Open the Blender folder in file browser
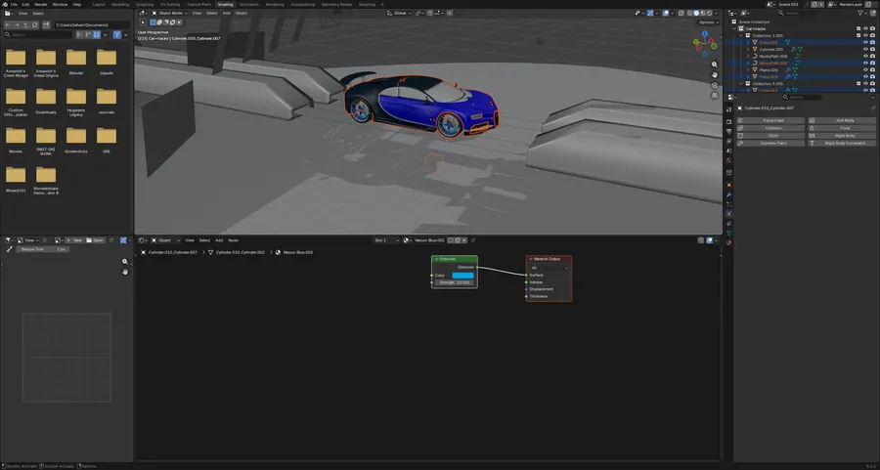 pos(76,62)
